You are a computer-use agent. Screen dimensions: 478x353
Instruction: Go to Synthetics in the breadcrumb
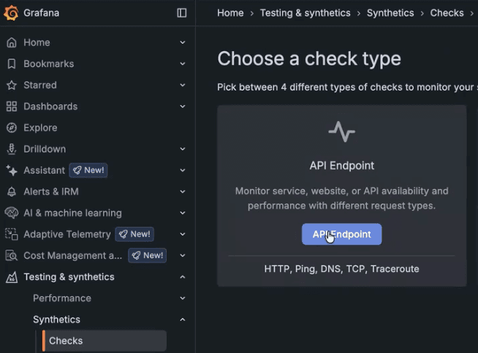tap(390, 13)
